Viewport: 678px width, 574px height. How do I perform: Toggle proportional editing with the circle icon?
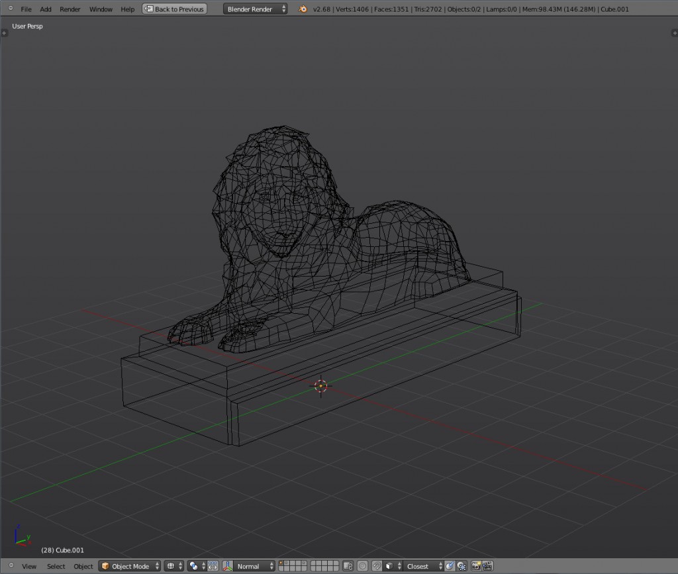click(362, 567)
